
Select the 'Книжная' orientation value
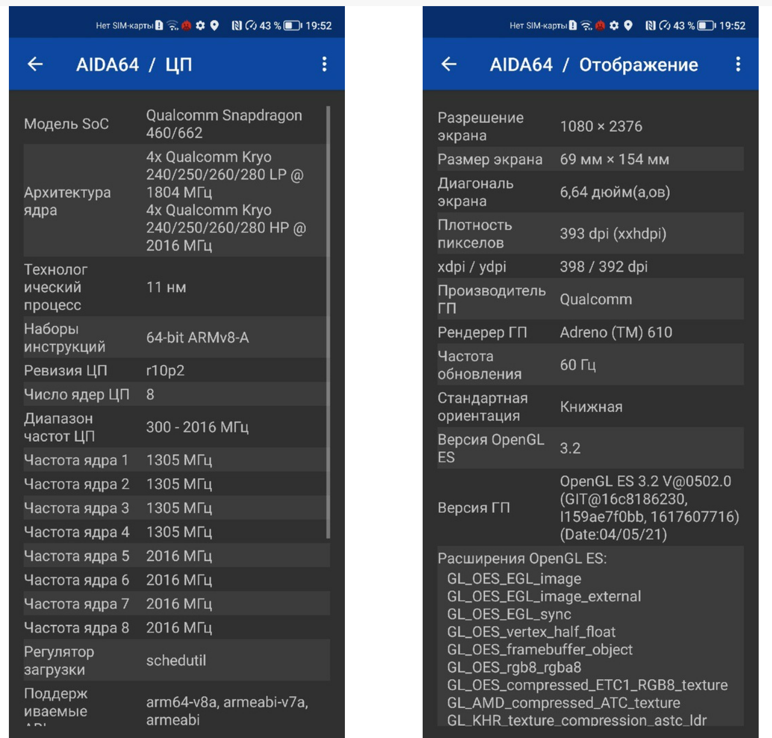coord(591,406)
